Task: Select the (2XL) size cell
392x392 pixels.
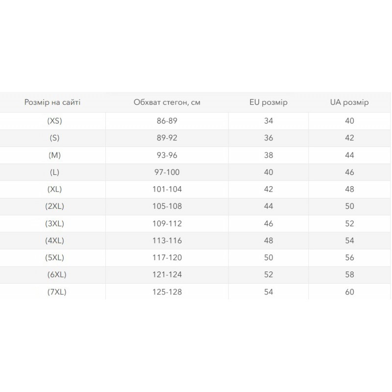Action: click(x=54, y=206)
